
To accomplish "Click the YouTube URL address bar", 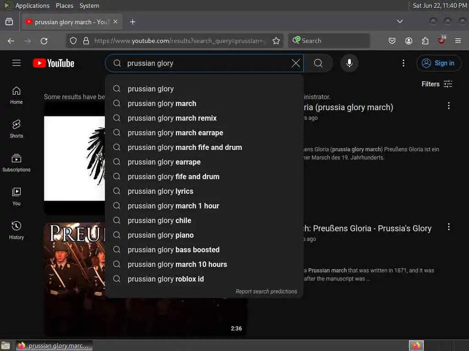I will pos(180,41).
